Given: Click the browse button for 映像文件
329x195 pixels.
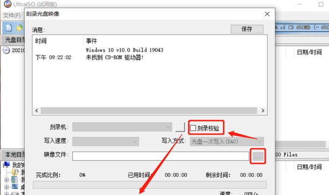Looking at the screenshot, I should click(x=258, y=156).
